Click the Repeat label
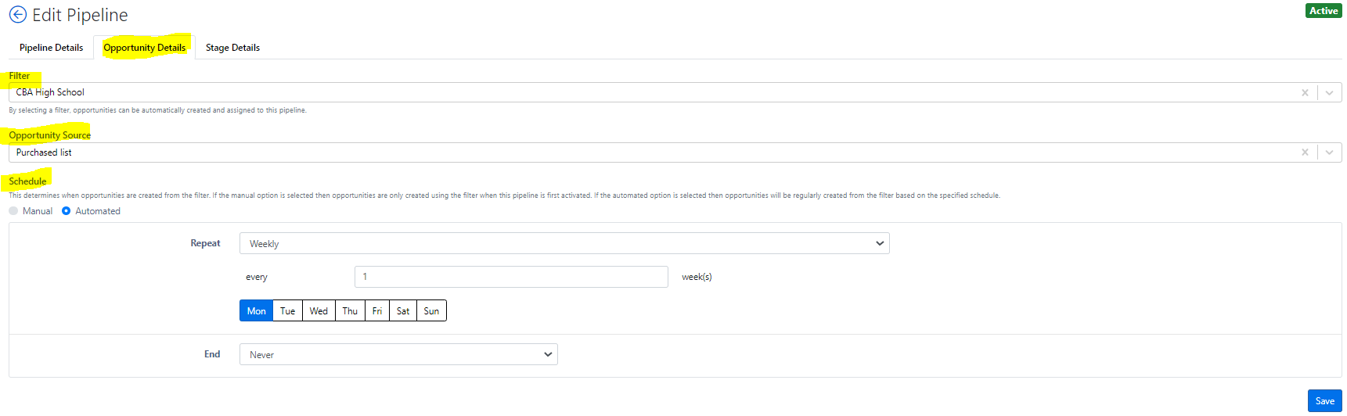This screenshot has width=1347, height=416. click(205, 243)
